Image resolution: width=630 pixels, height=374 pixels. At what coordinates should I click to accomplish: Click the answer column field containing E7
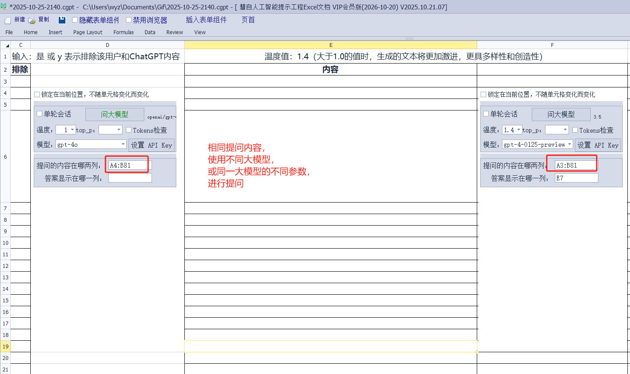click(x=576, y=178)
